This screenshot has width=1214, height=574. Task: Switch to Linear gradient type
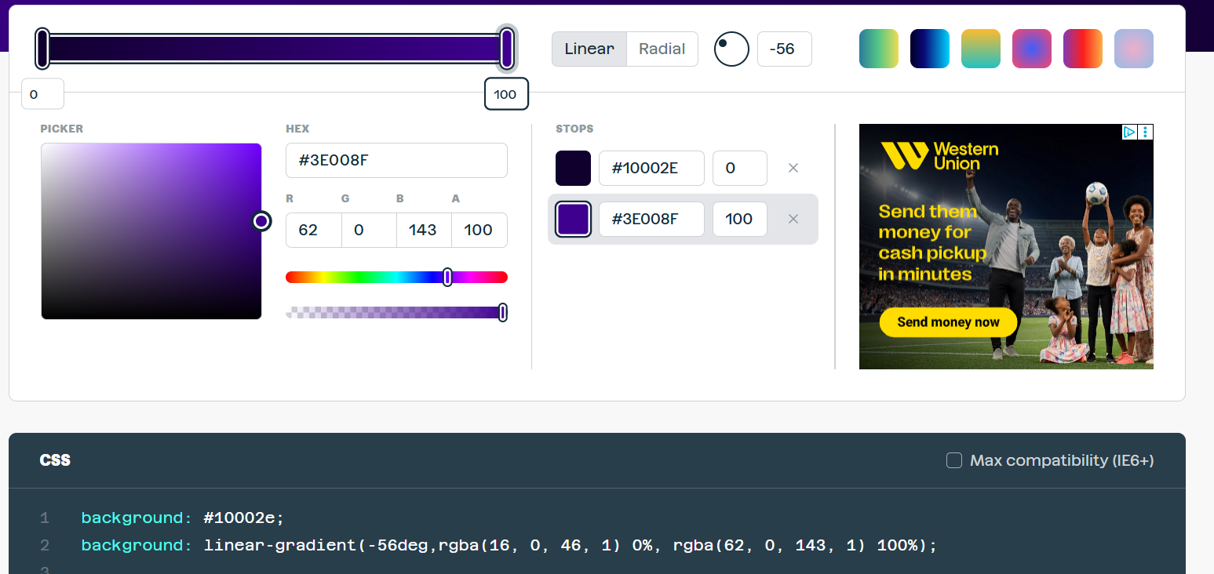point(589,49)
